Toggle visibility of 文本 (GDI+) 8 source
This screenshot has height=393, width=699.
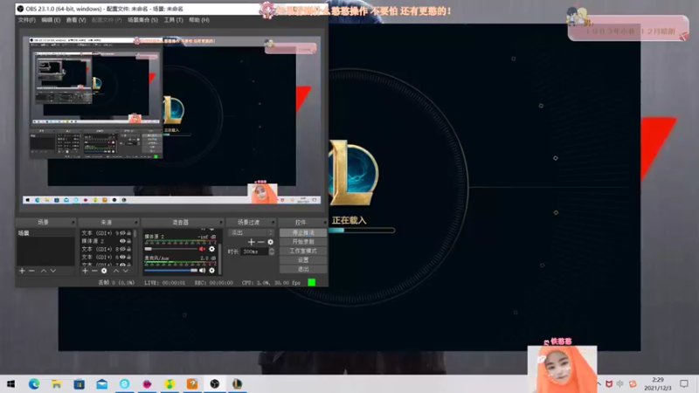pos(122,249)
